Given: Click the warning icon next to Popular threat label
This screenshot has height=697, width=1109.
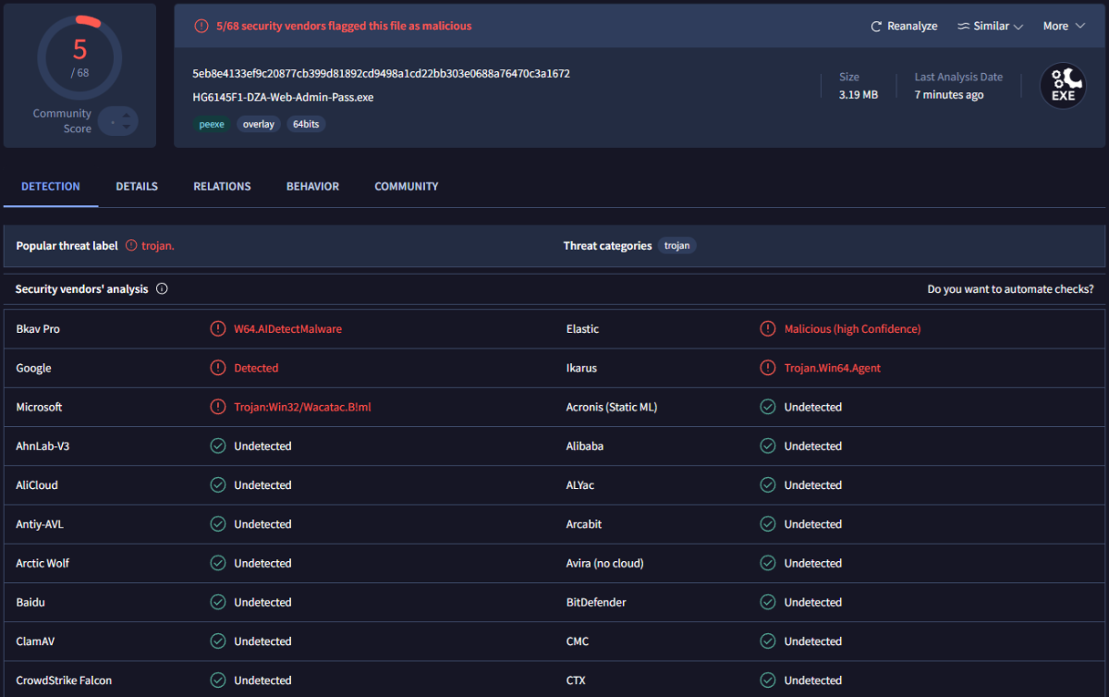Looking at the screenshot, I should 131,246.
